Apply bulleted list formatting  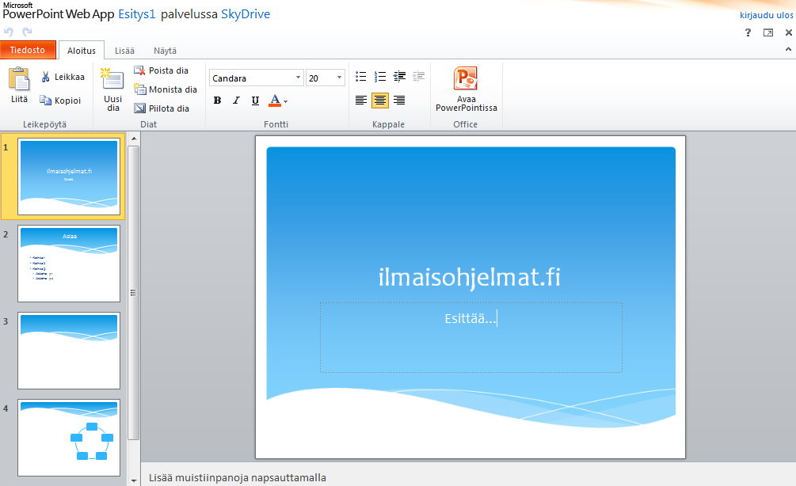(361, 77)
